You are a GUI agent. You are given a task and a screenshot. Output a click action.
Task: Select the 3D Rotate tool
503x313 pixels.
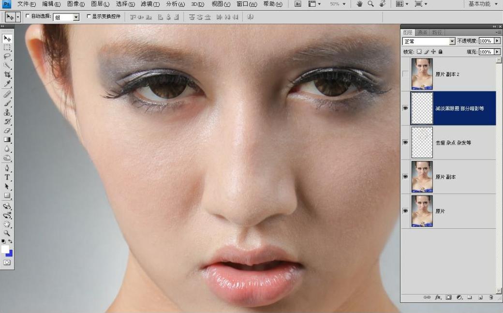pyautogui.click(x=7, y=206)
